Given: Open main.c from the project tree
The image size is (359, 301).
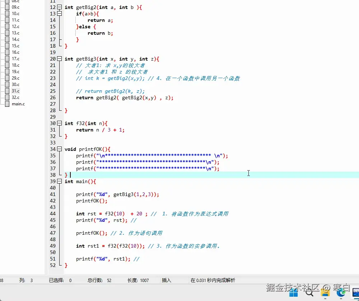Looking at the screenshot, I should [x=18, y=104].
